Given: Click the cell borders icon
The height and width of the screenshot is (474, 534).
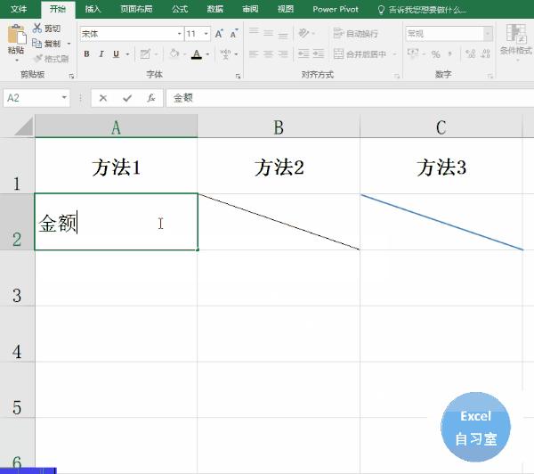Looking at the screenshot, I should coord(145,53).
